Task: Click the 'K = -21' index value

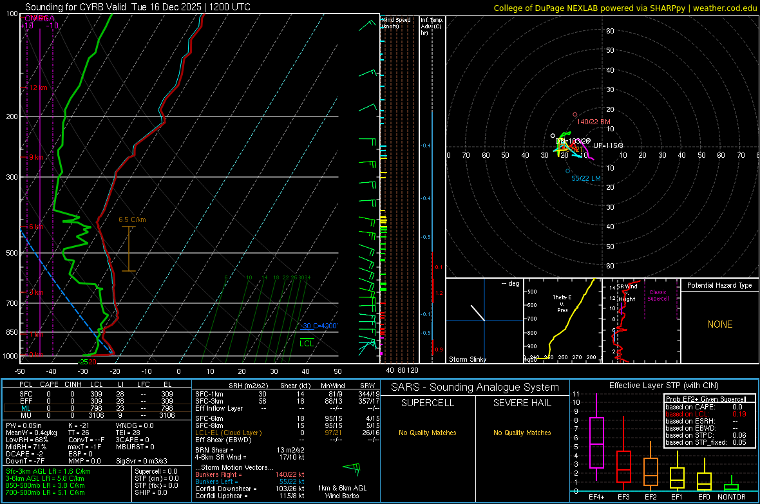Action: pyautogui.click(x=79, y=425)
